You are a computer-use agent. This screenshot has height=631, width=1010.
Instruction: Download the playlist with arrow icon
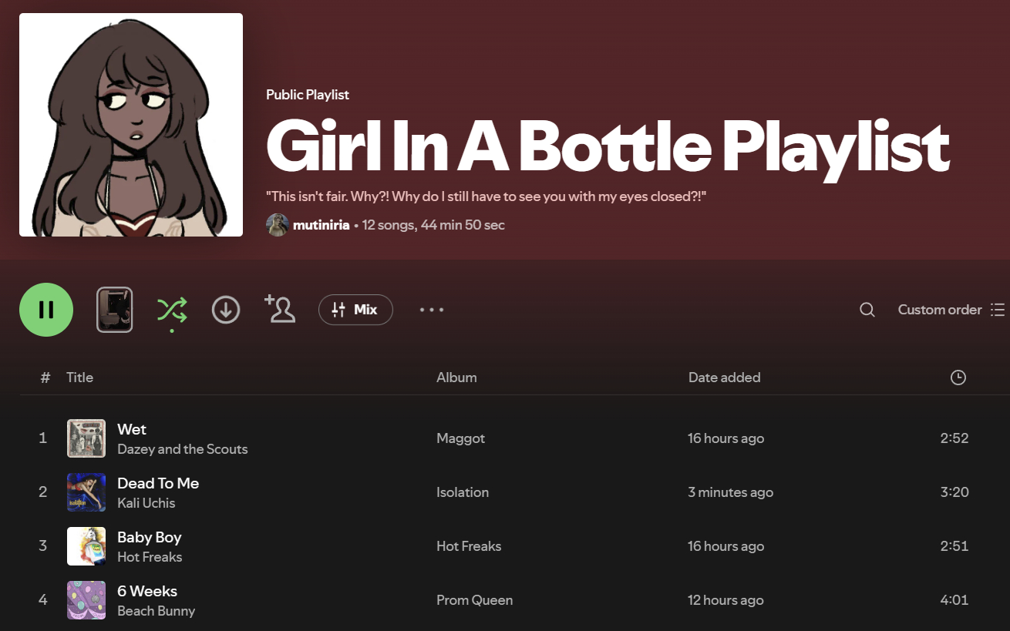226,310
